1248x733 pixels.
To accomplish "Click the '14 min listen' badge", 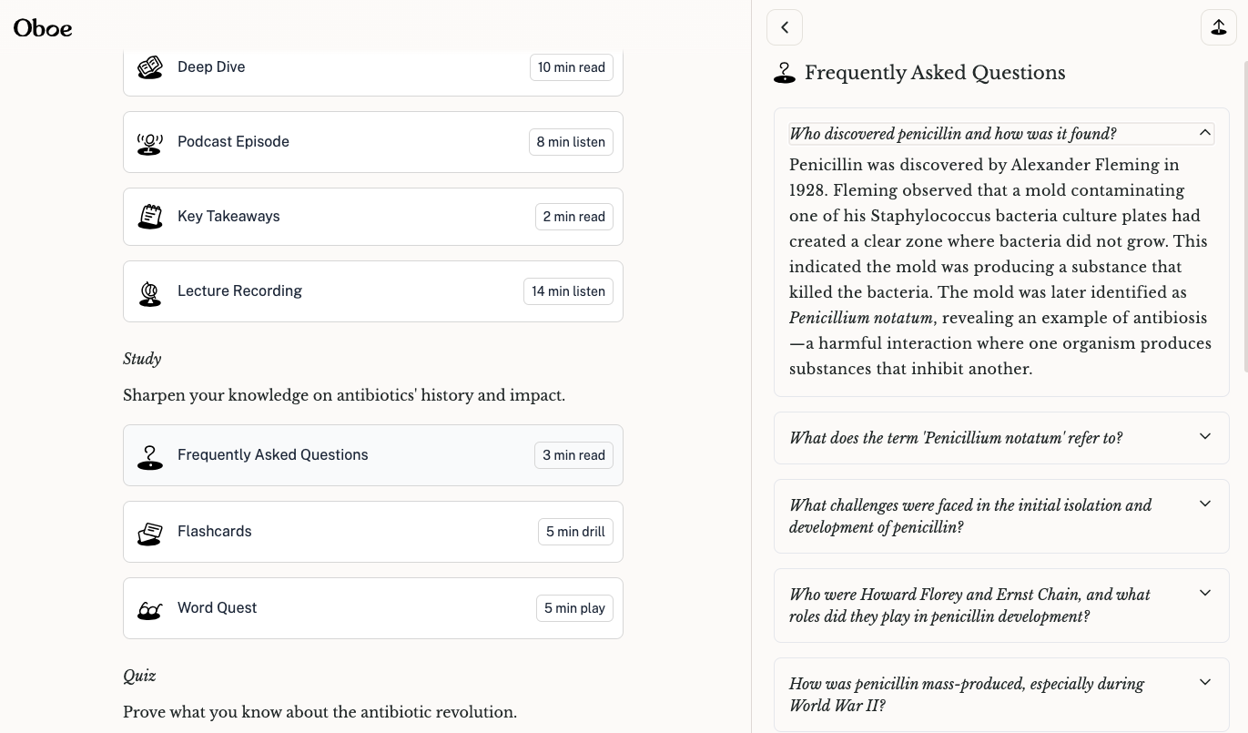I will [x=568, y=291].
